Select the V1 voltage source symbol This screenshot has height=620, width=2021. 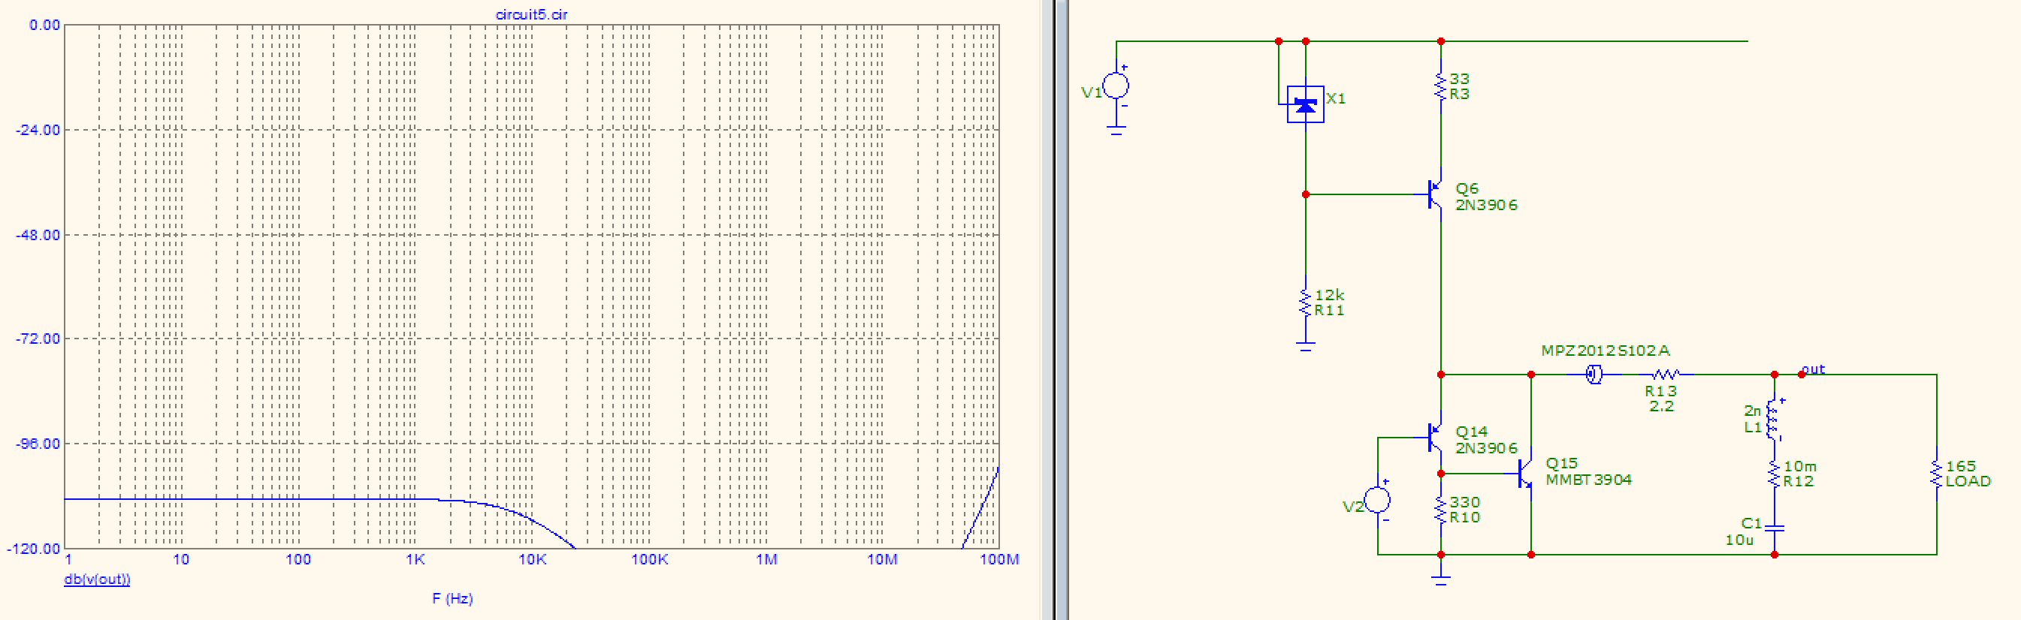click(1116, 86)
